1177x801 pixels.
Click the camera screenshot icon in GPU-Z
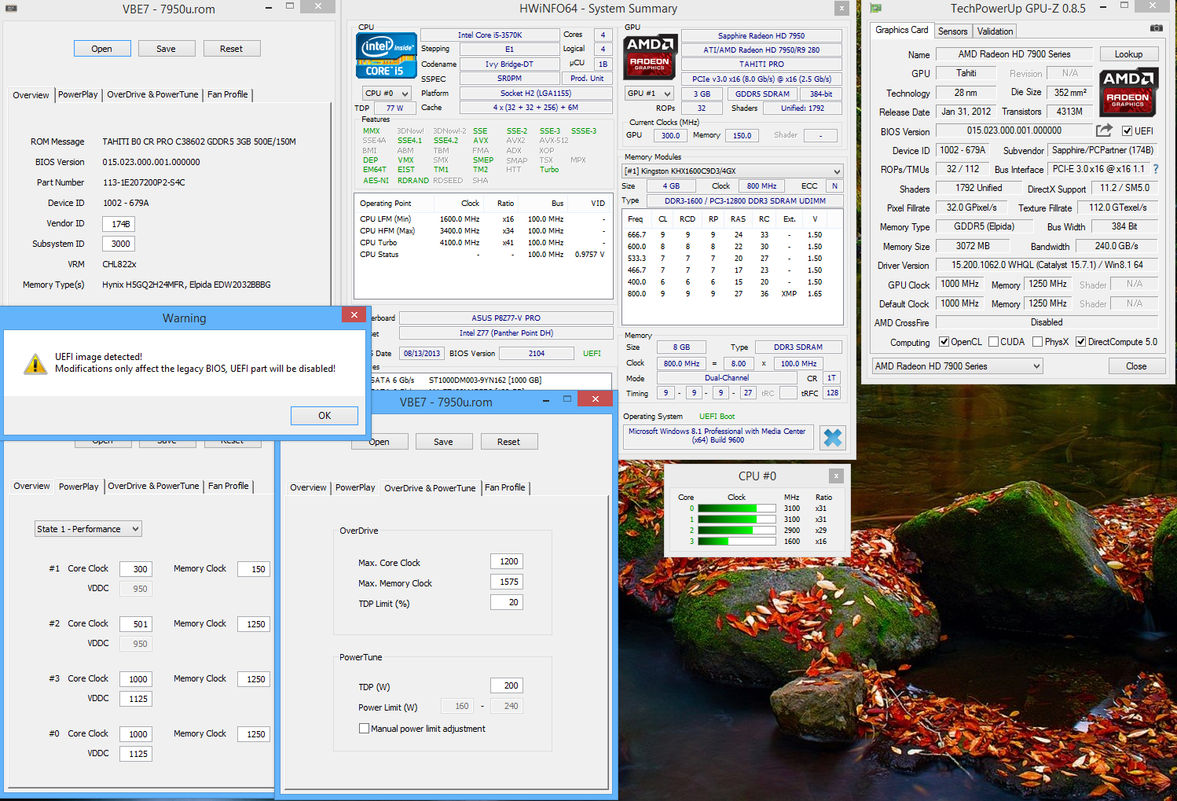tap(1156, 28)
